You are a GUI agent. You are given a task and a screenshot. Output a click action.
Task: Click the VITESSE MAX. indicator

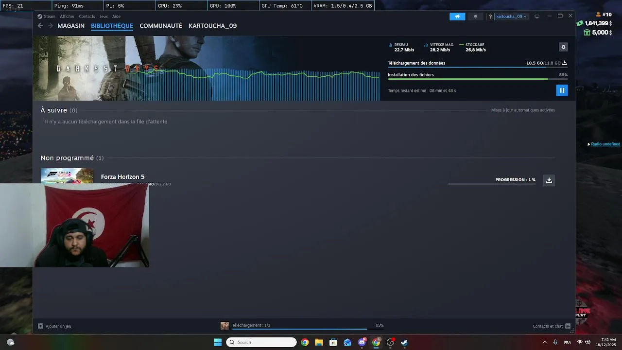(439, 47)
